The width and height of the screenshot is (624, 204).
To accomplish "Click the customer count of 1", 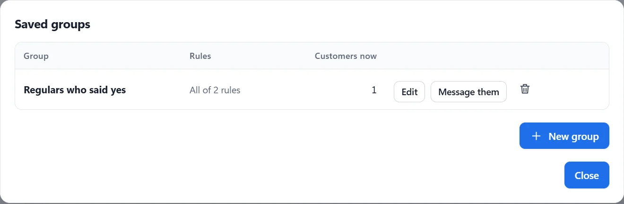I will click(374, 90).
